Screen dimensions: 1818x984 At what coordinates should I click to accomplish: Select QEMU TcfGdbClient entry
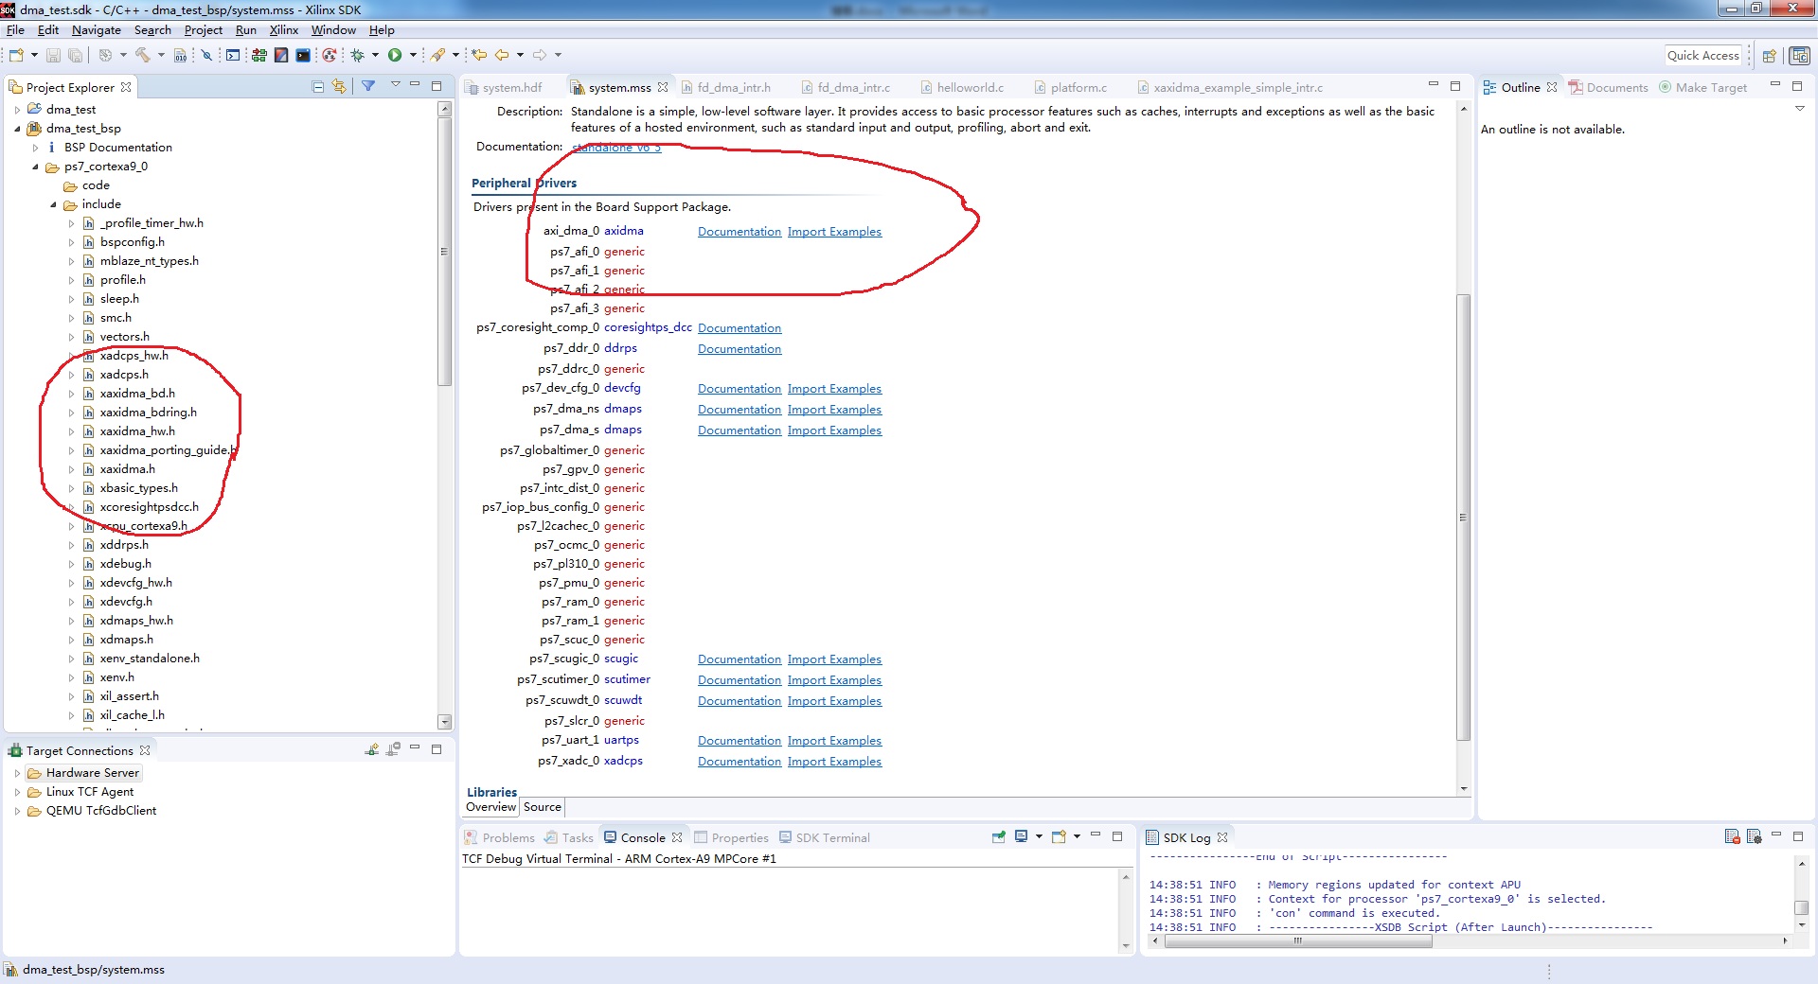point(101,811)
